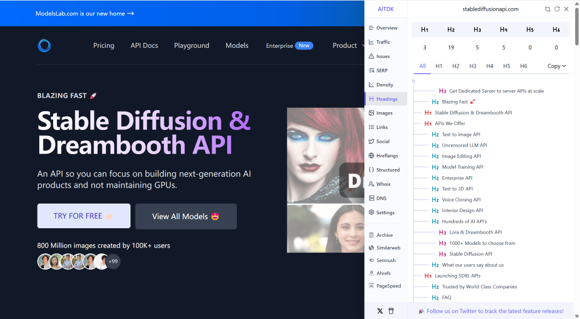Open the SERP section
Viewport: 580px width, 319px height.
click(x=378, y=70)
